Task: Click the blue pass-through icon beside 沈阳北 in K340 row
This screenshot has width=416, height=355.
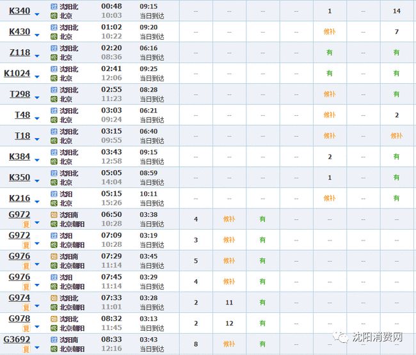Action: click(x=54, y=6)
